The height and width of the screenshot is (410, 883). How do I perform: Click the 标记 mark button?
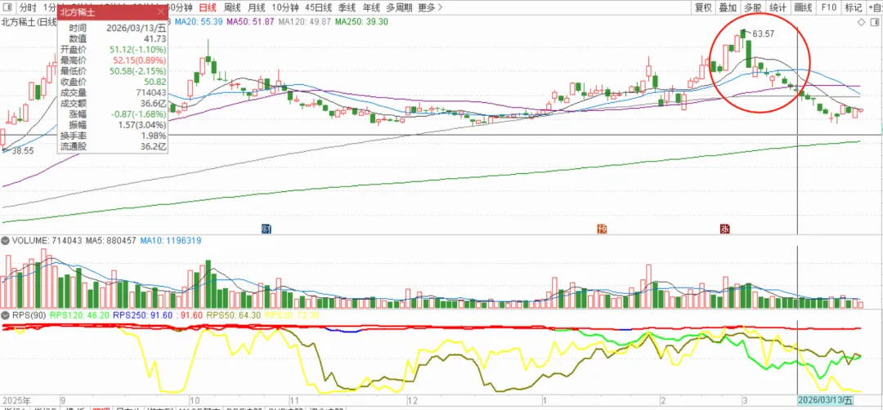point(853,7)
